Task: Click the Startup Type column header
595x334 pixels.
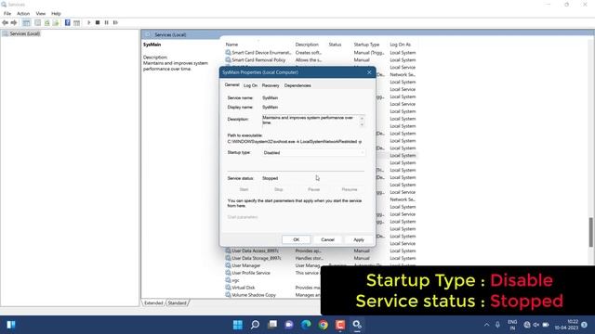Action: [x=366, y=45]
